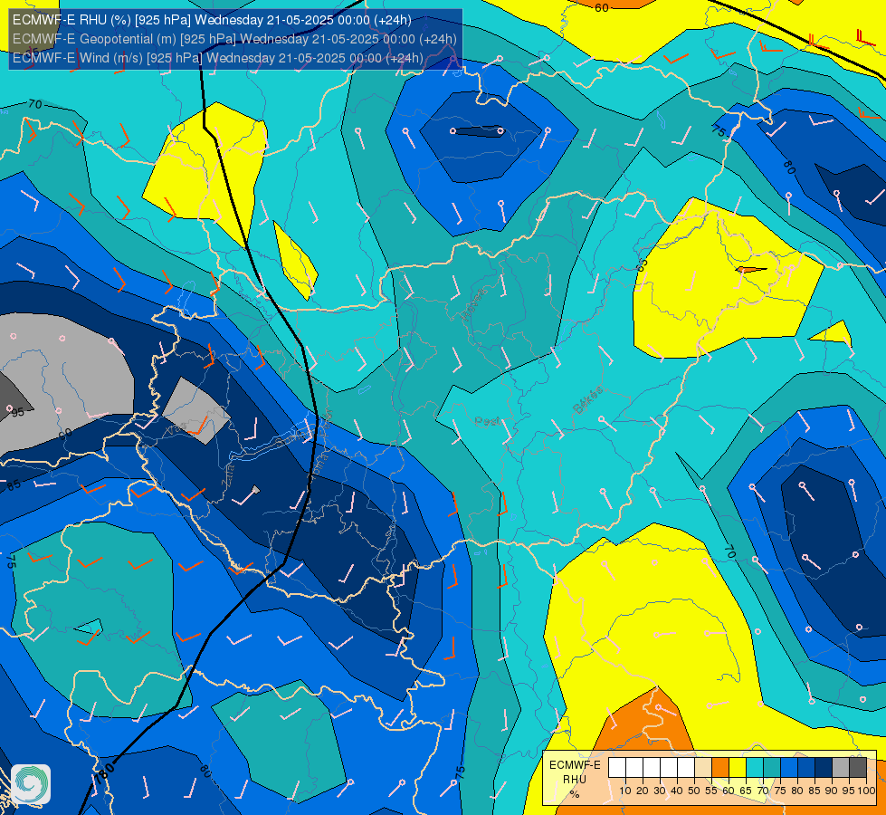Click the teal 70-75 legend swatch
Viewport: 886px width, 815px height.
(773, 767)
